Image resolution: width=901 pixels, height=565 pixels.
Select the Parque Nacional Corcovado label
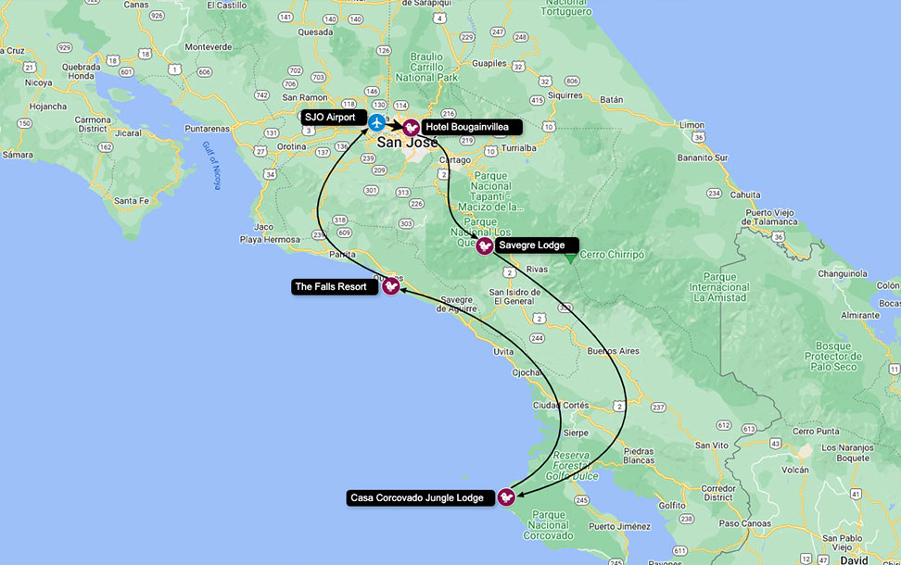pos(548,525)
